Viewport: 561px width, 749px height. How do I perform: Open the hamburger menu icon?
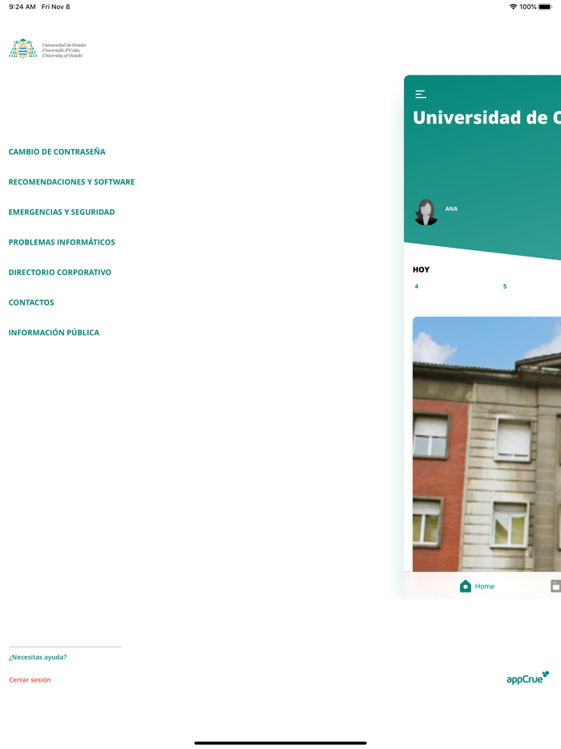421,94
